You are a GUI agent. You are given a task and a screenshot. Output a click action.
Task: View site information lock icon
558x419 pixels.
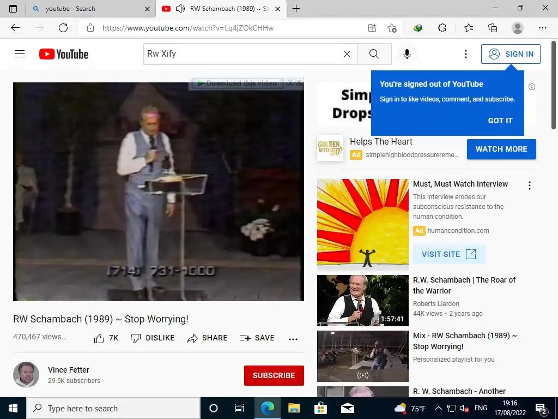[x=90, y=28]
